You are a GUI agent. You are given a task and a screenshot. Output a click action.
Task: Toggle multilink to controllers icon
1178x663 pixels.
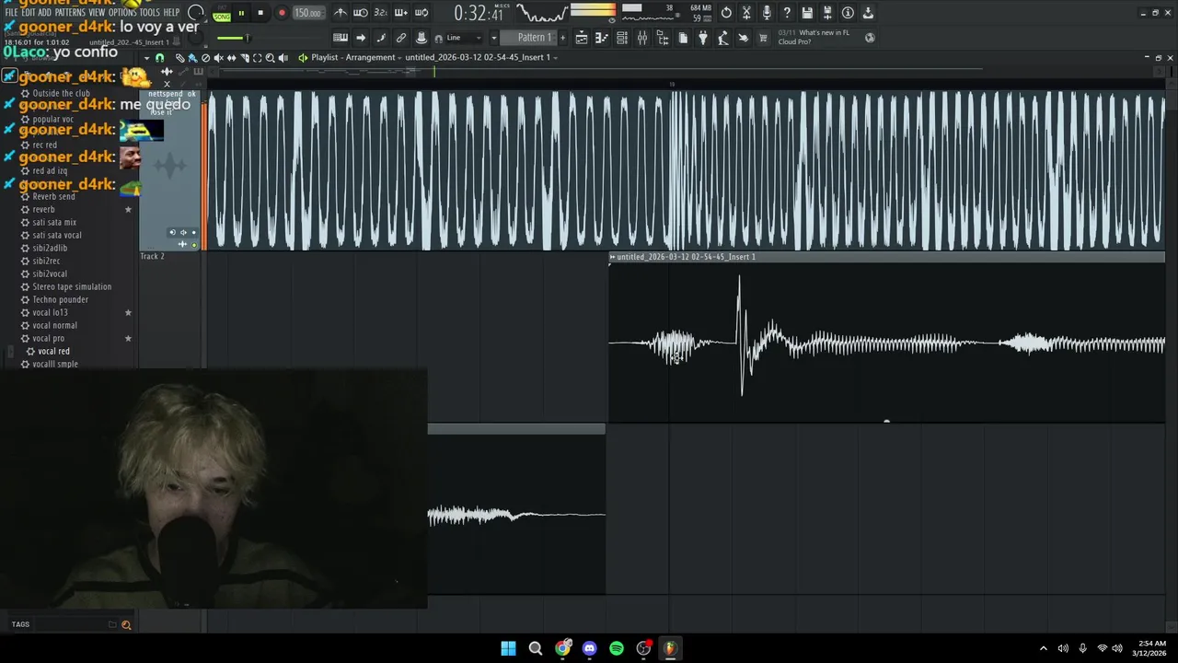point(422,38)
